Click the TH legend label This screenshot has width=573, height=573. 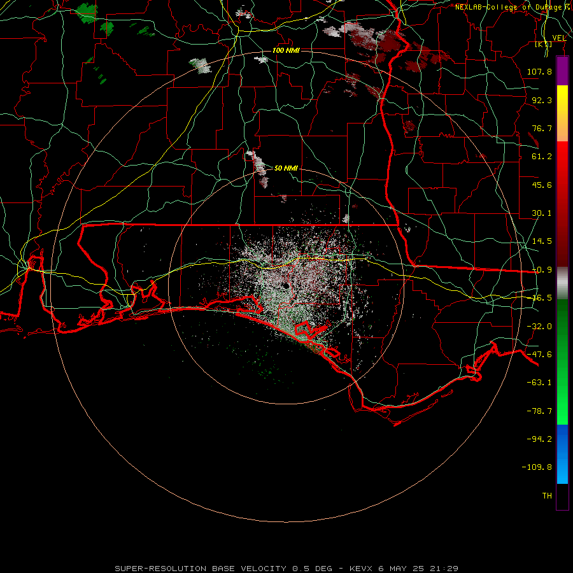click(x=547, y=496)
